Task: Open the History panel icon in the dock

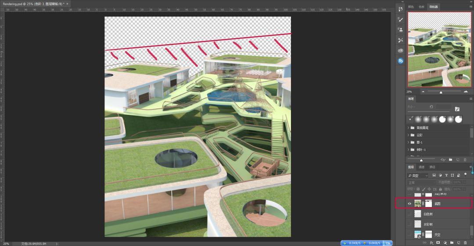Action: point(401,9)
